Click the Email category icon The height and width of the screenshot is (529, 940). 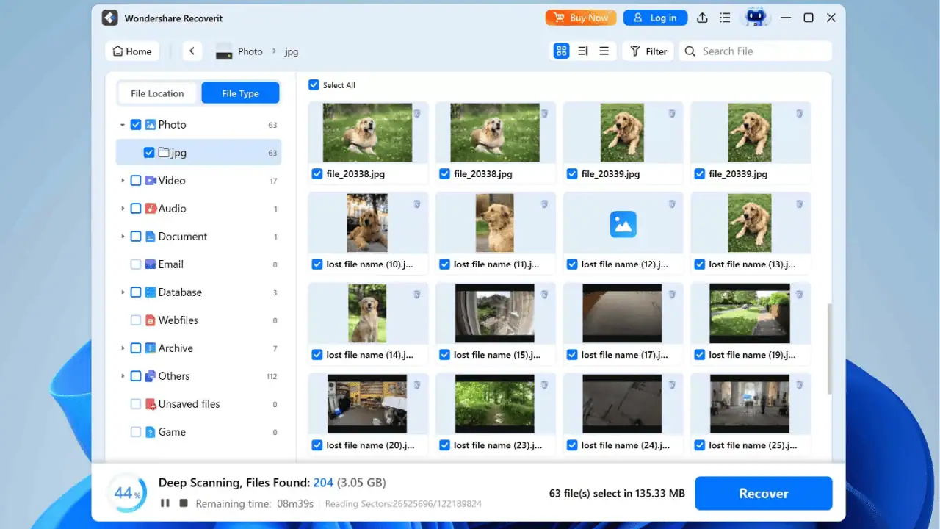[x=150, y=264]
